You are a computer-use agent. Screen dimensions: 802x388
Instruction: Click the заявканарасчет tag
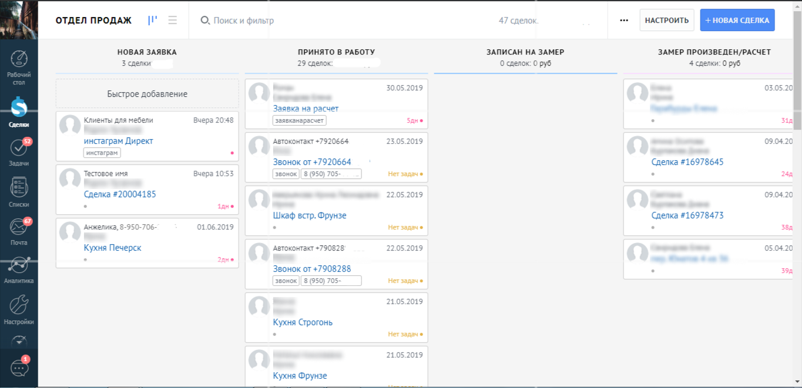pos(300,120)
